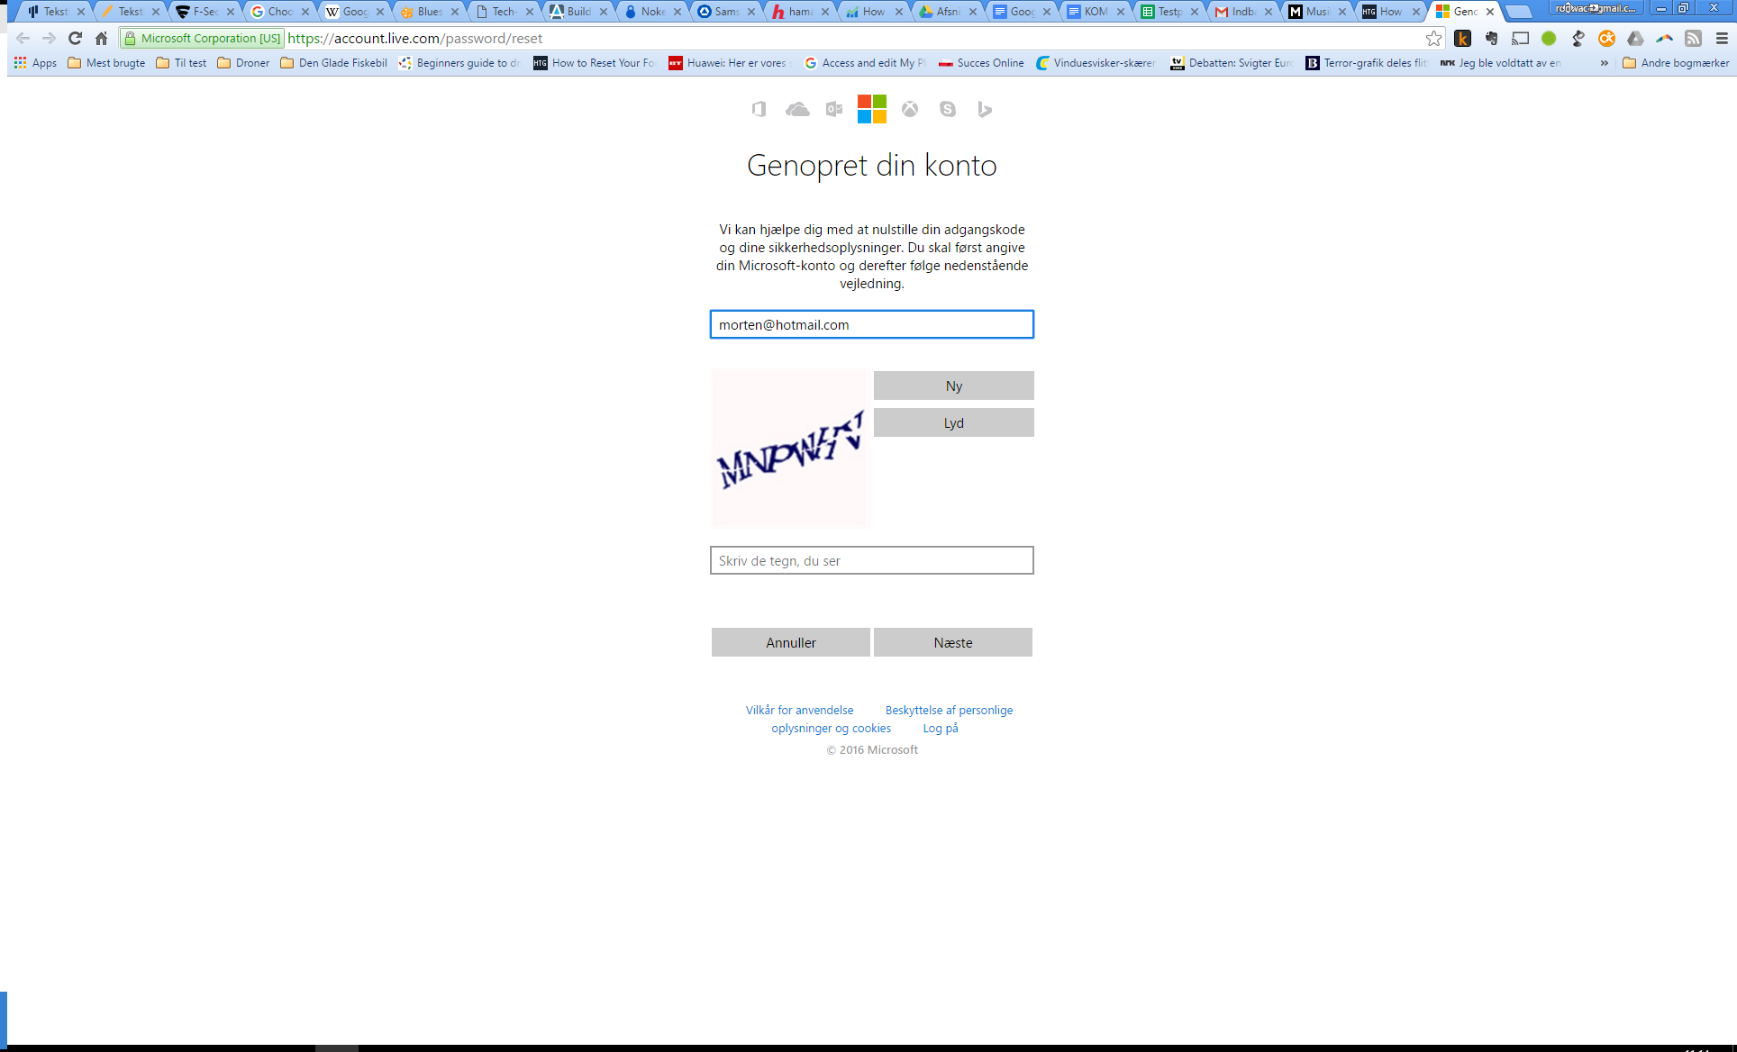Open the Bing icon

(985, 109)
